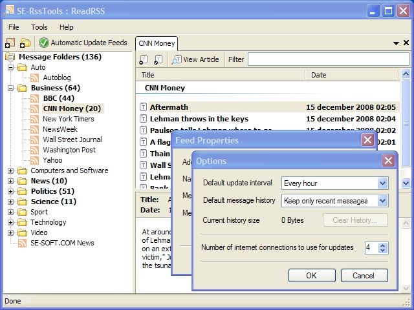The height and width of the screenshot is (310, 414).
Task: Open Default message history dropdown
Action: 382,201
